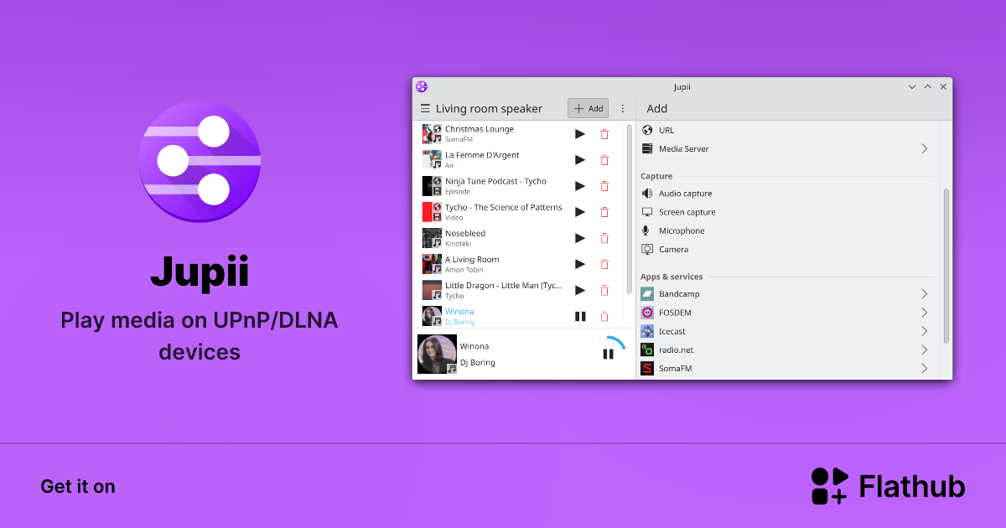Viewport: 1006px width, 528px height.
Task: Select the URL source icon
Action: pyautogui.click(x=646, y=130)
